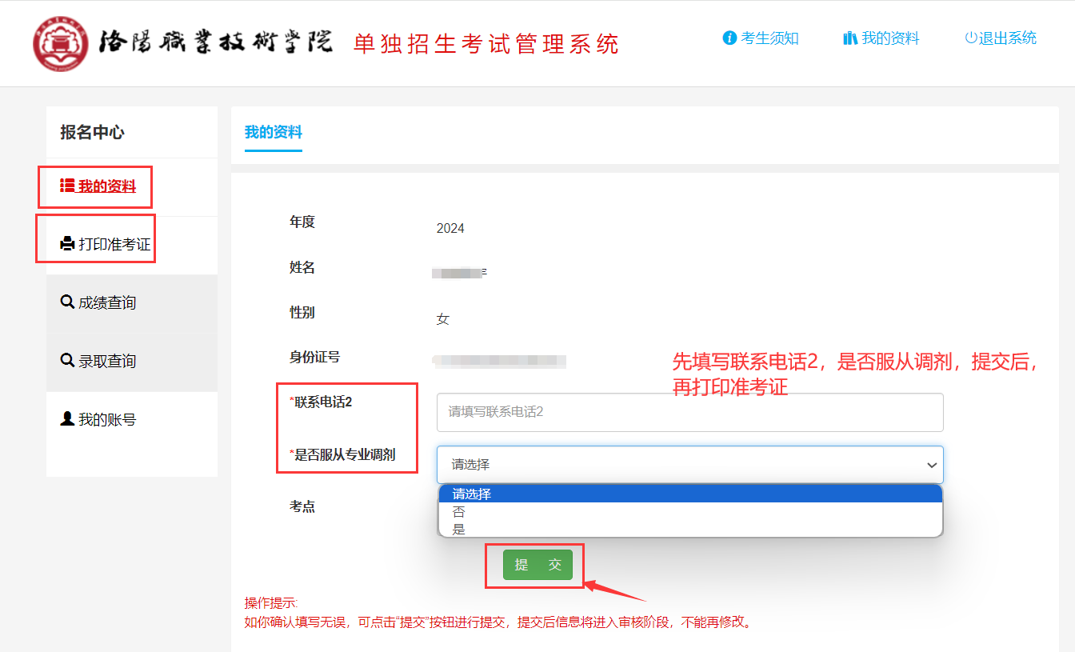Select 是 in the dropdown list
The width and height of the screenshot is (1075, 652).
pos(459,529)
